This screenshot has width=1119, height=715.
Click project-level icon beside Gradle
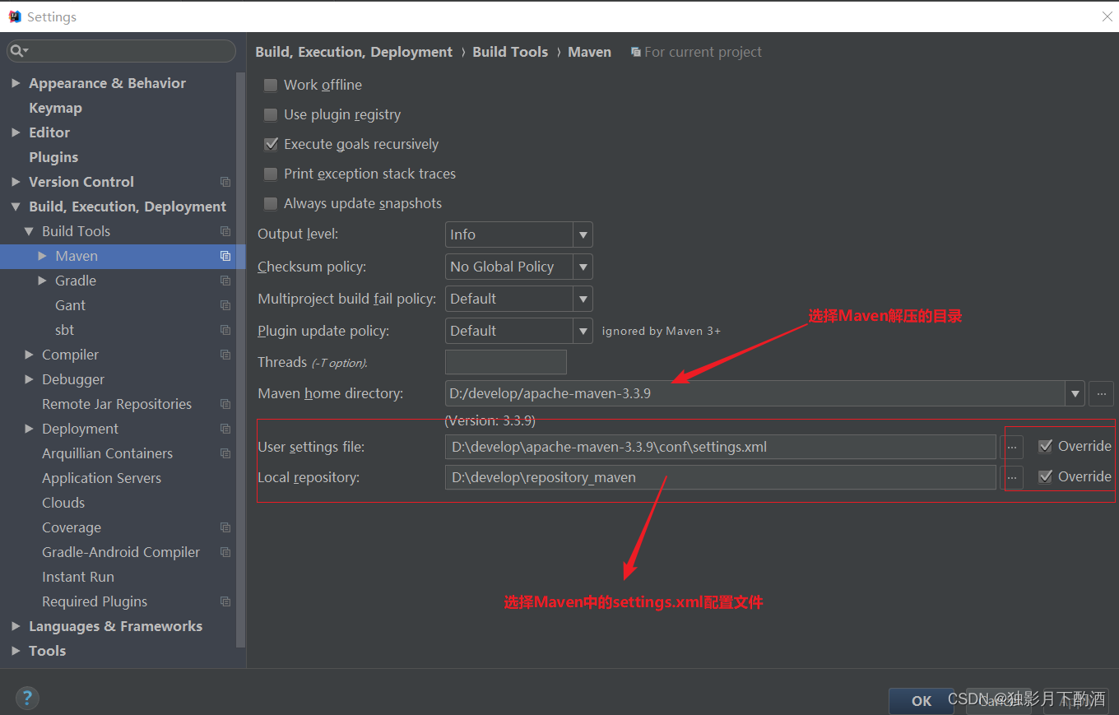tap(225, 281)
